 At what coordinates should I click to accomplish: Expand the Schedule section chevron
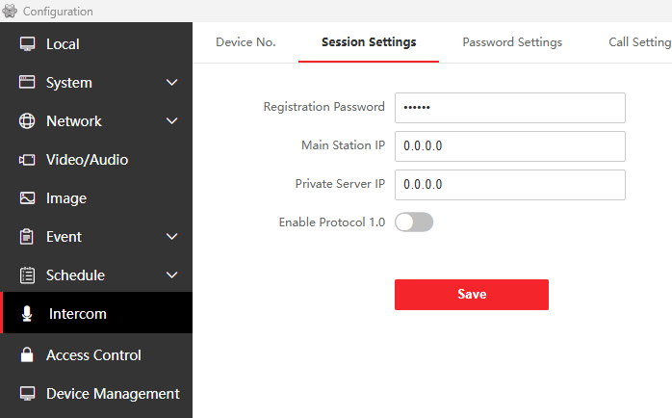(172, 275)
